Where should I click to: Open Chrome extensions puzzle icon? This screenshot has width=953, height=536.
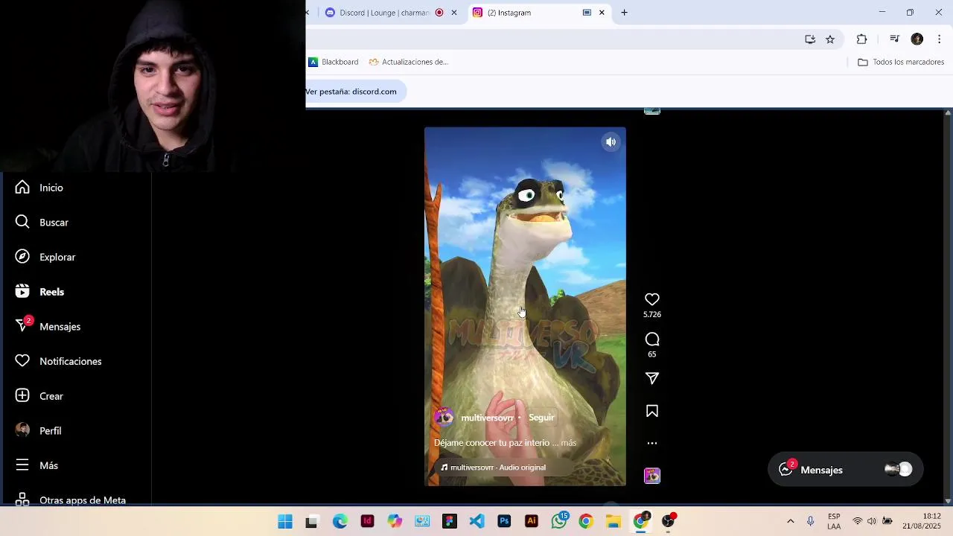[861, 39]
